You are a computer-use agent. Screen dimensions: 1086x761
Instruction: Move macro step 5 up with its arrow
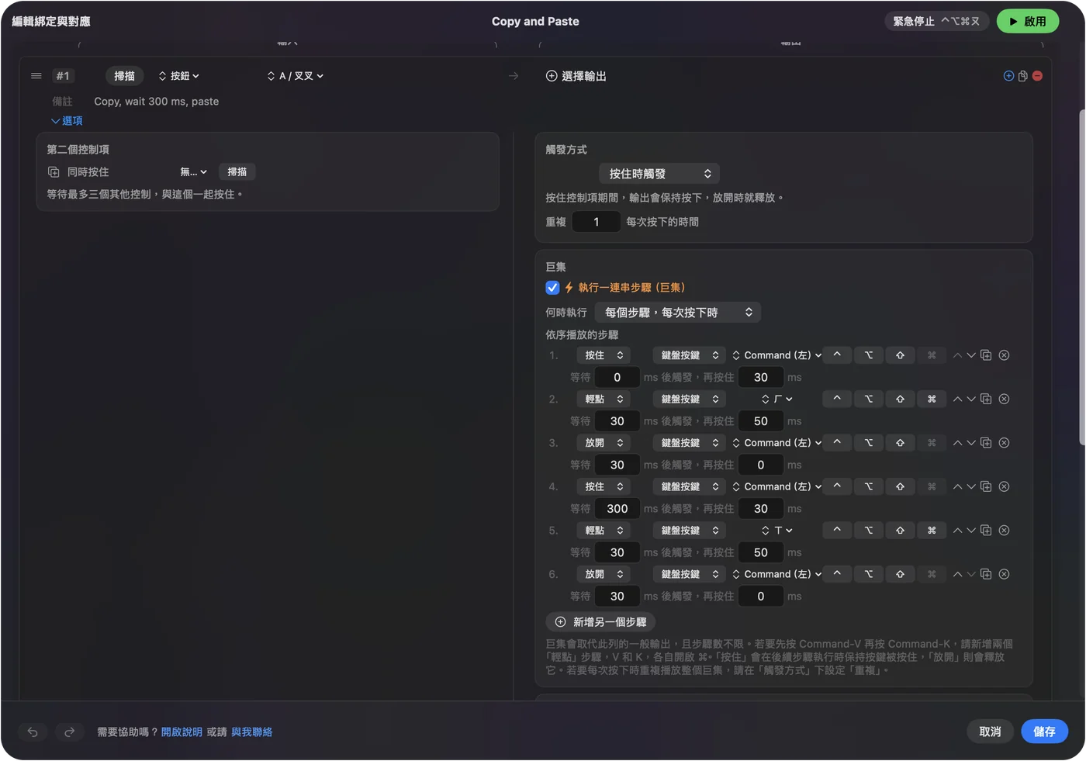click(x=957, y=531)
